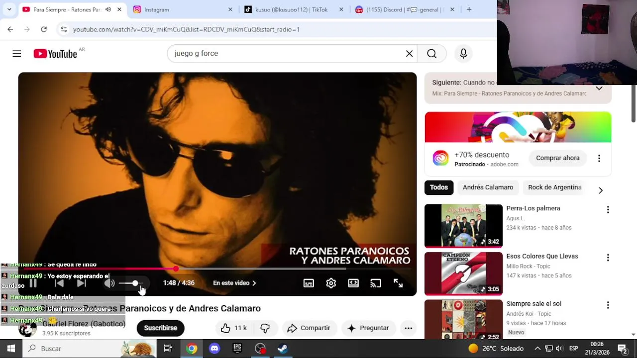The width and height of the screenshot is (637, 358).
Task: Open options for Esos Colores Que Llevas
Action: click(x=608, y=258)
